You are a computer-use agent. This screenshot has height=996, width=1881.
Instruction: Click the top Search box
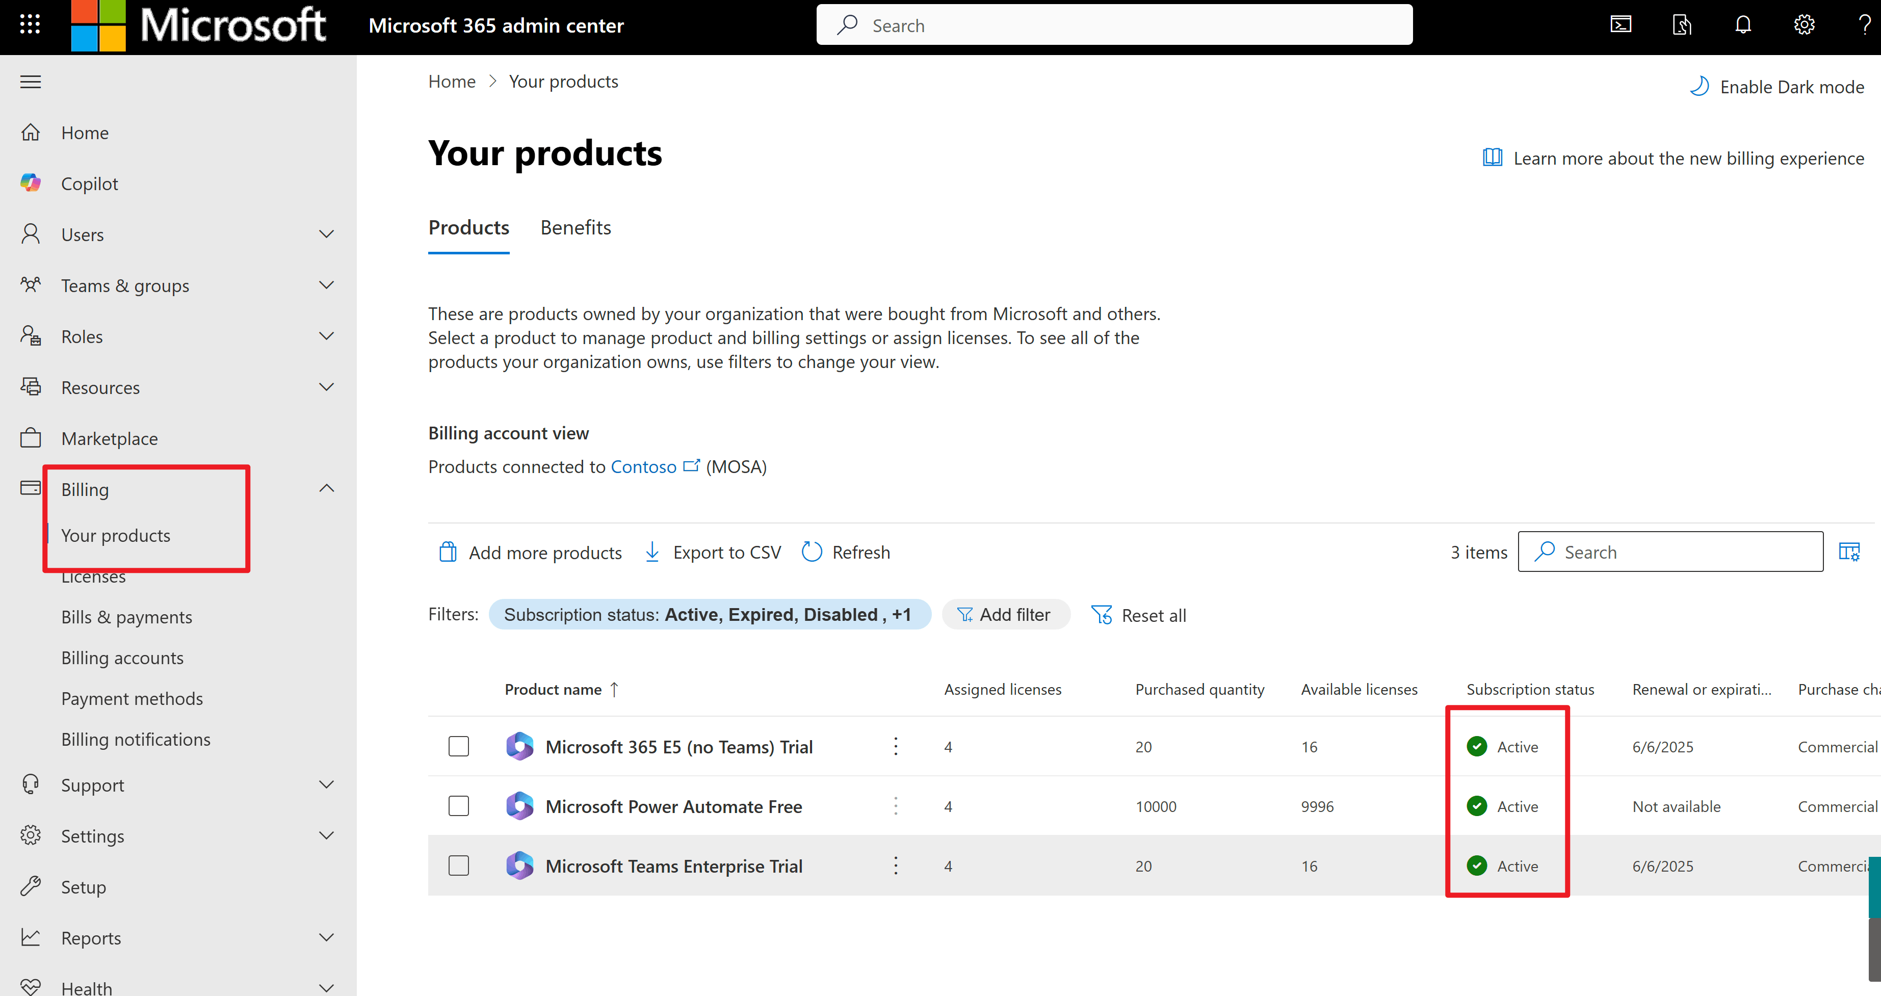click(1114, 25)
